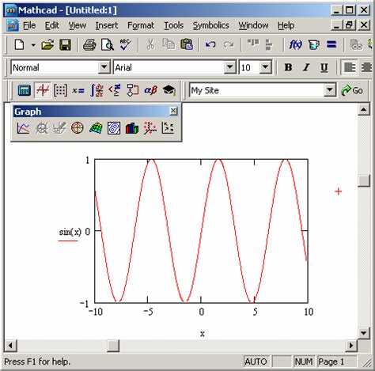Viewport: 375px width, 371px height.
Task: Expand the Normal style dropdown
Action: [x=104, y=67]
